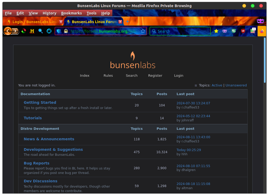Click the BunsenLabs flame logo

133,60
